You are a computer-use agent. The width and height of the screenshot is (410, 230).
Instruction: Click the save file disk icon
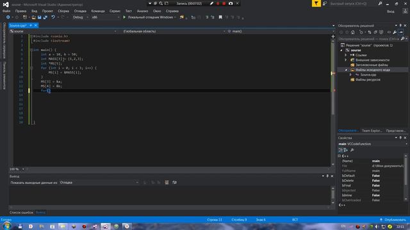40,17
